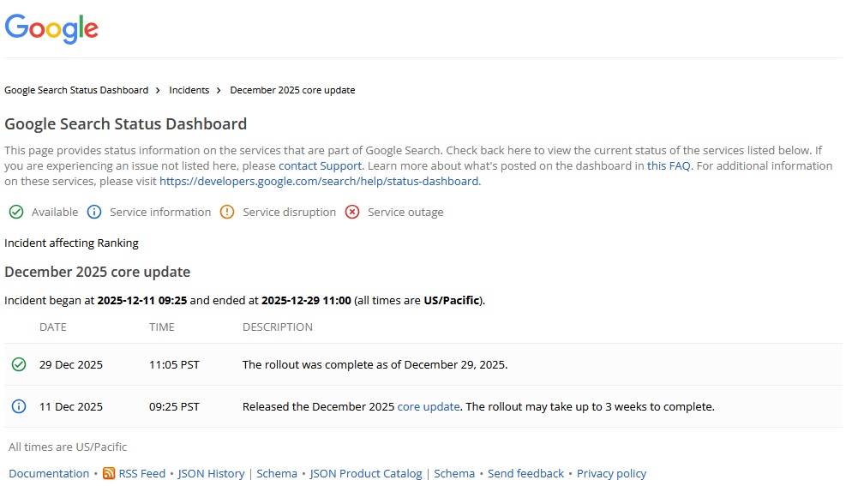Screen dimensions: 846x486
Task: Open Privacy policy link
Action: coord(611,474)
